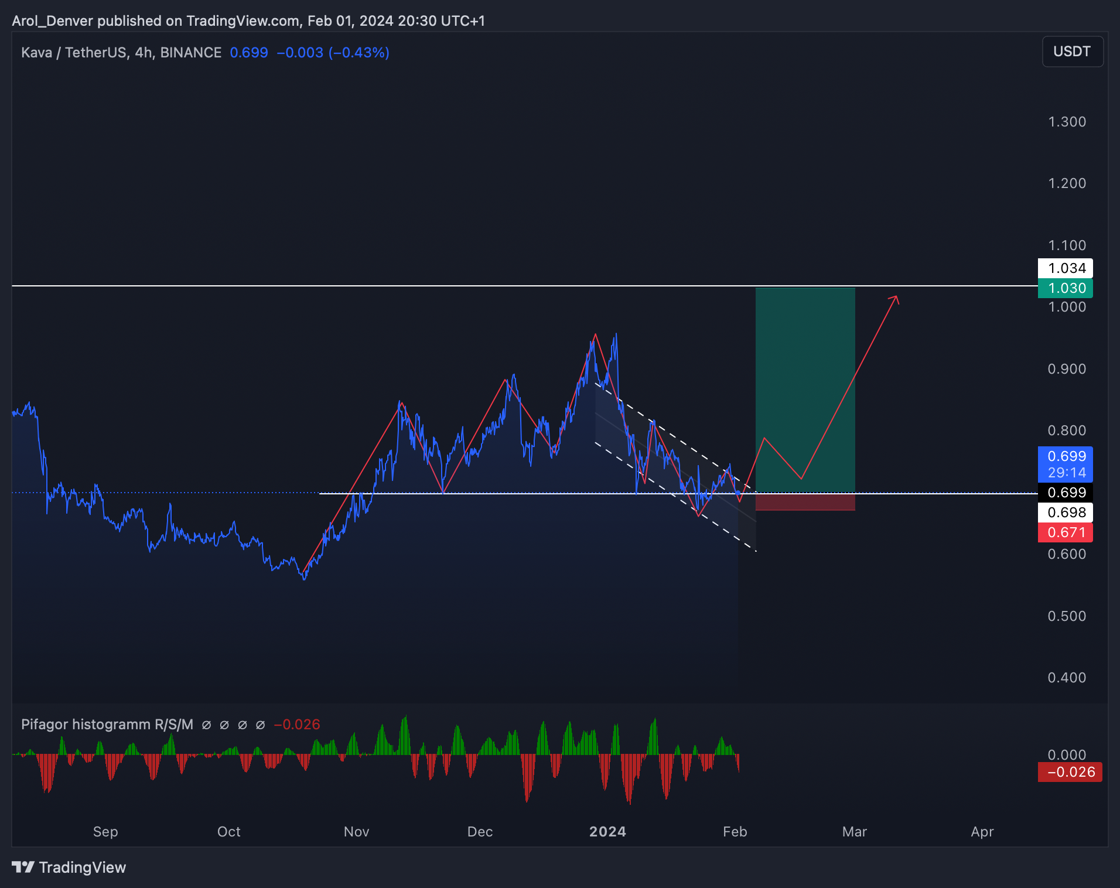The height and width of the screenshot is (888, 1120).
Task: Click the 0.500 price scale tick
Action: [1067, 616]
